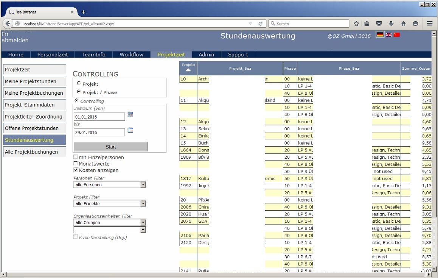Click the vertical scrollbar up arrow
Viewport: 438px width, 278px height.
point(434,33)
